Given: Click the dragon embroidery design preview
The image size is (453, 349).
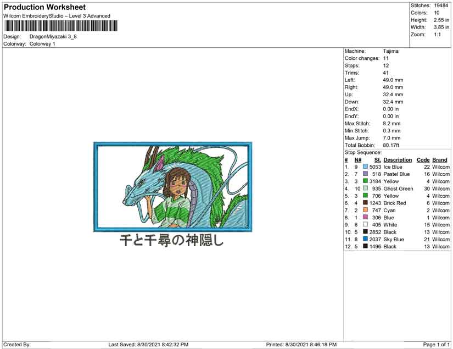Looking at the screenshot, I should point(173,187).
